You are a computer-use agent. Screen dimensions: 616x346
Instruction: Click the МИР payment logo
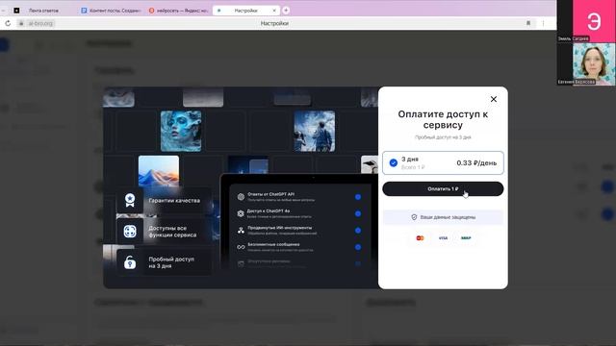466,238
